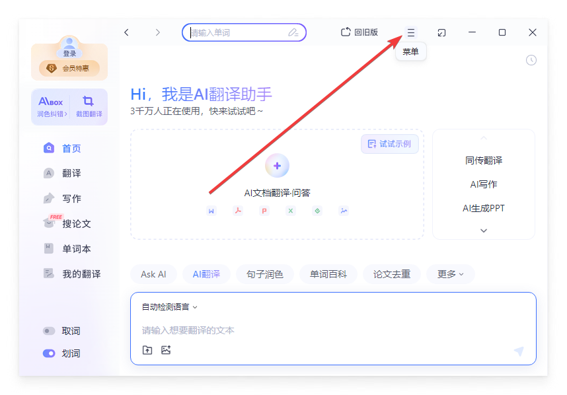The image size is (567, 395).
Task: Select the 截图翻译 screenshot translation tool
Action: [90, 106]
